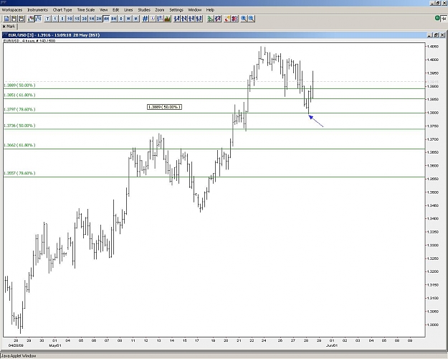448x359 pixels.
Task: Select the tick (T) time scale
Action: click(47, 19)
